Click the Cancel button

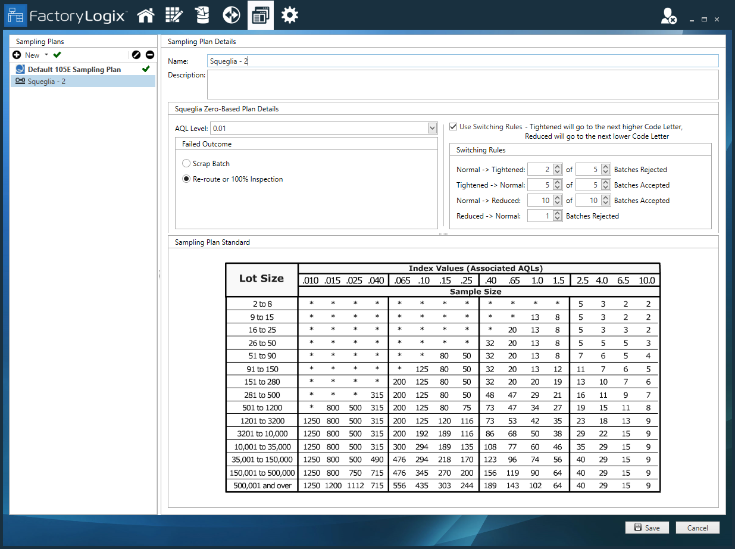click(x=697, y=528)
